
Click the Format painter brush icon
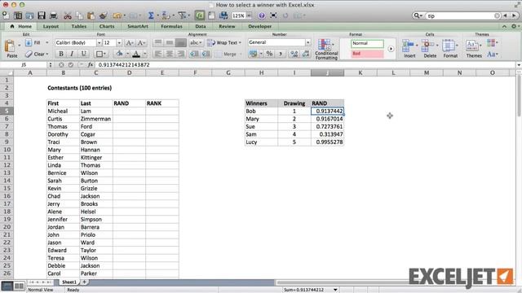103,15
